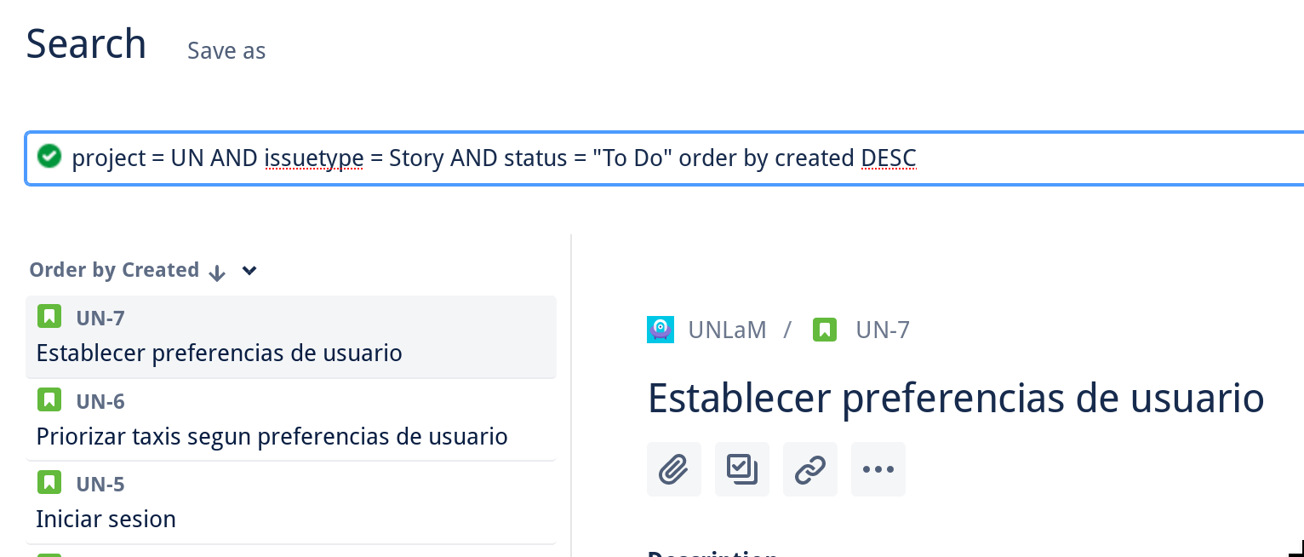Screen dimensions: 1304x557
Task: Click the green valid query checkmark icon
Action: pyautogui.click(x=50, y=157)
